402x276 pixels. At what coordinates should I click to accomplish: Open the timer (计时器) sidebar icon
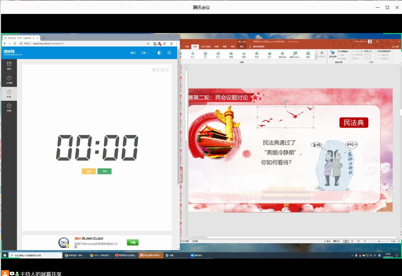click(x=9, y=79)
